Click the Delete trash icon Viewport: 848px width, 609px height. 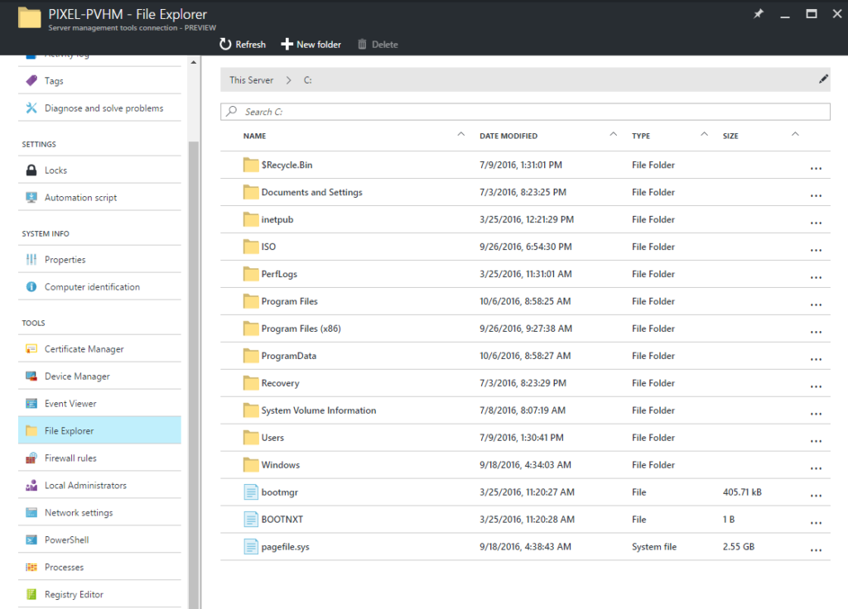(x=362, y=45)
